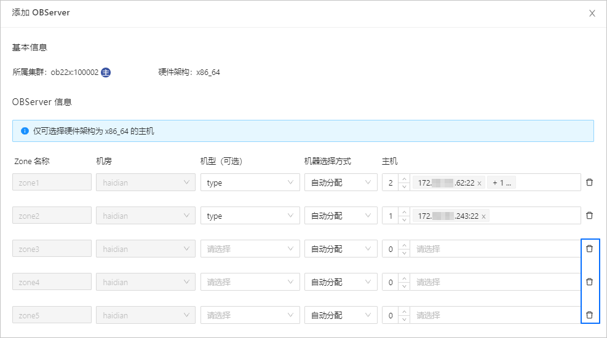Click the 基本信息 section heading
The height and width of the screenshot is (338, 607).
[30, 47]
